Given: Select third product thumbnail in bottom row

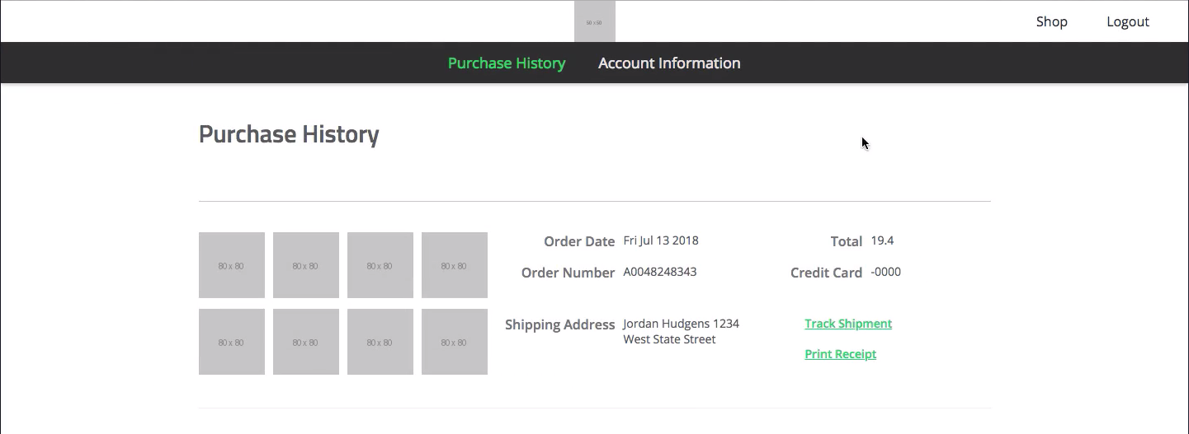Looking at the screenshot, I should 380,342.
